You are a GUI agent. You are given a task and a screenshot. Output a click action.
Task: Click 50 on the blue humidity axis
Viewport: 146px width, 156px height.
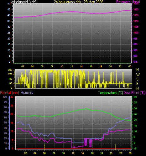point(5,122)
